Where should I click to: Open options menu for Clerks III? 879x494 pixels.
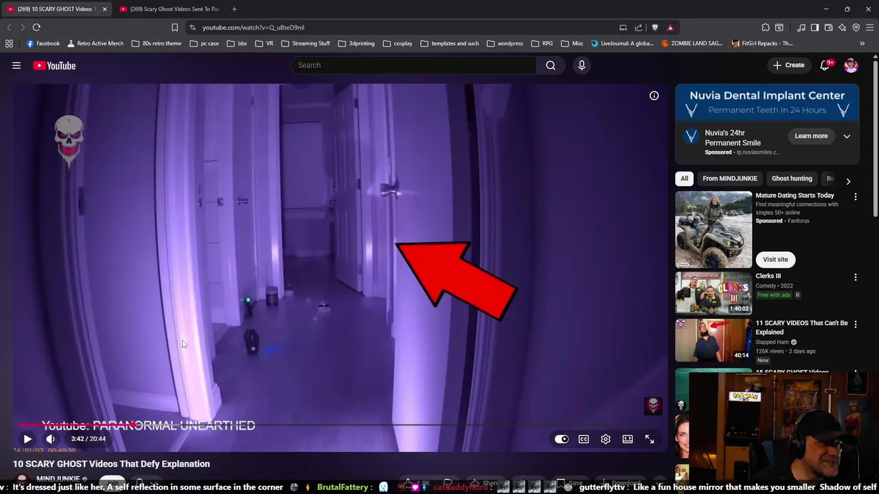point(855,277)
